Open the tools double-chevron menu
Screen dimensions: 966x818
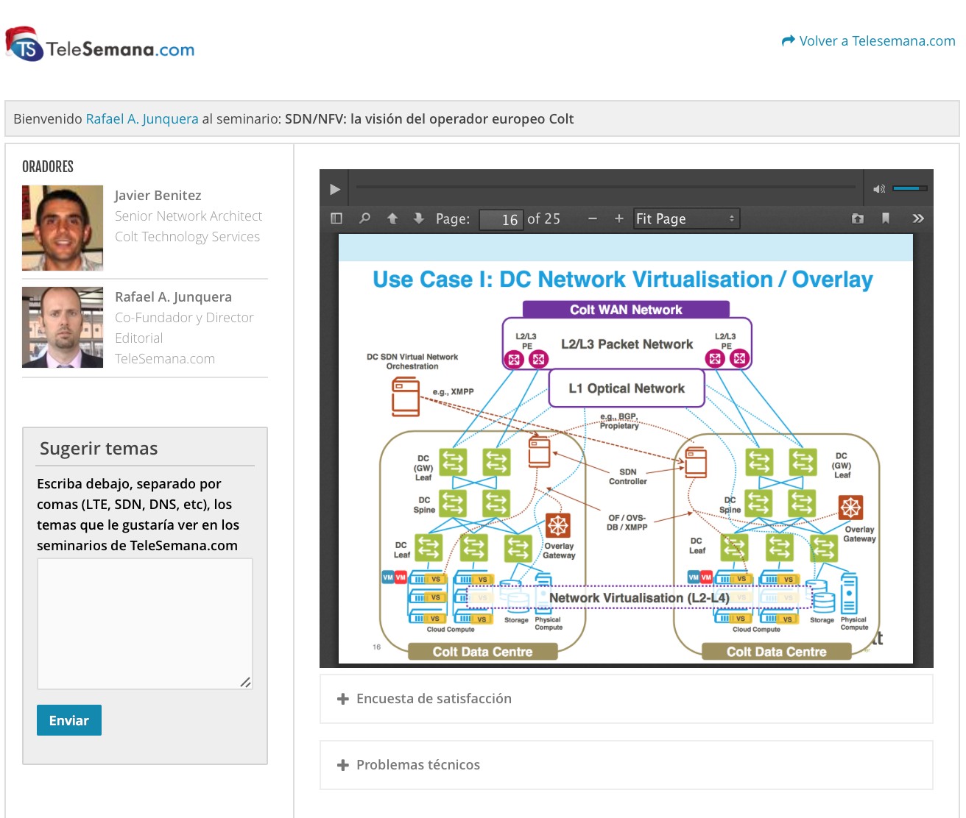pos(918,218)
